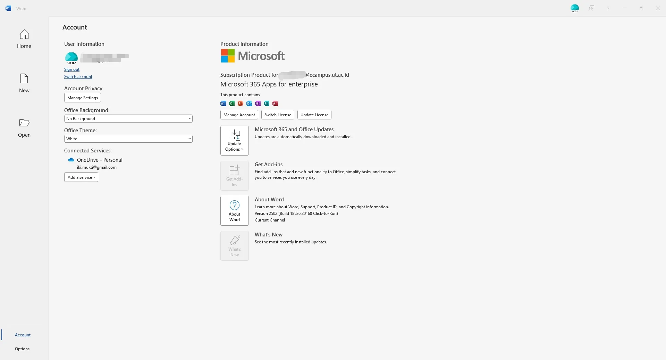Click the What's New button

[x=235, y=246]
